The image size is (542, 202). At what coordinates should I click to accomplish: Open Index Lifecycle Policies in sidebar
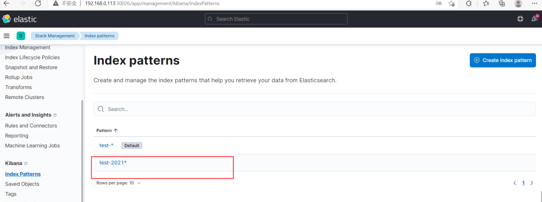pyautogui.click(x=32, y=57)
